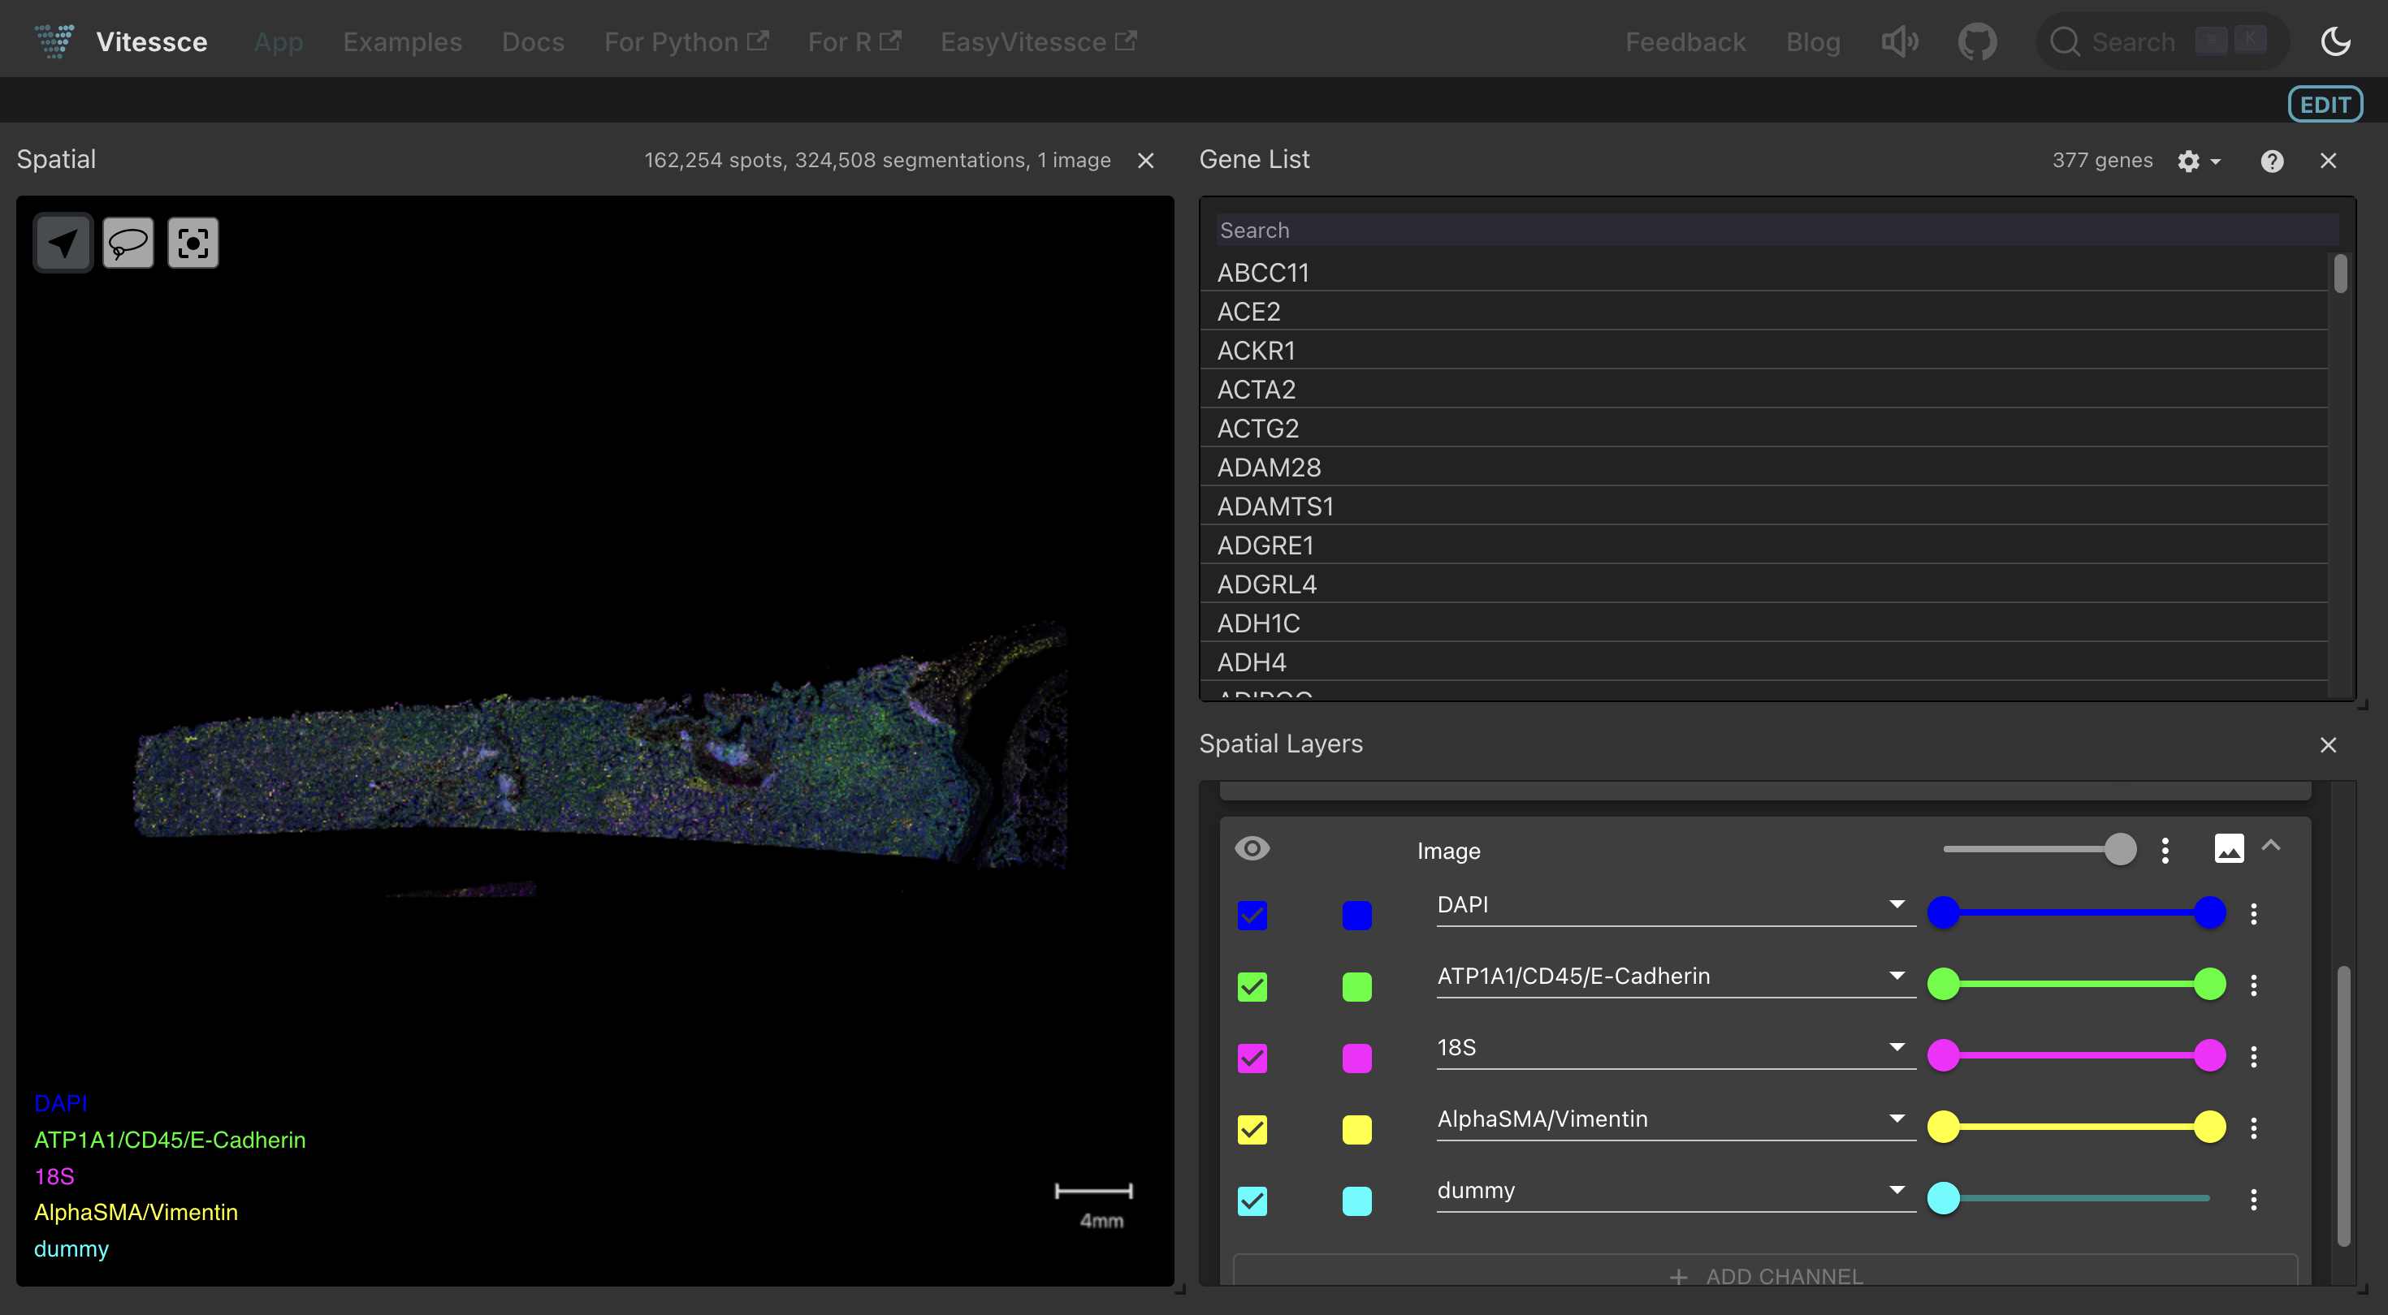2388x1315 pixels.
Task: Click the recenter view tool icon
Action: point(193,244)
